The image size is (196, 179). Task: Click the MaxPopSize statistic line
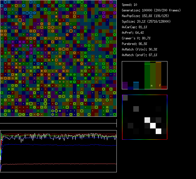146,16
